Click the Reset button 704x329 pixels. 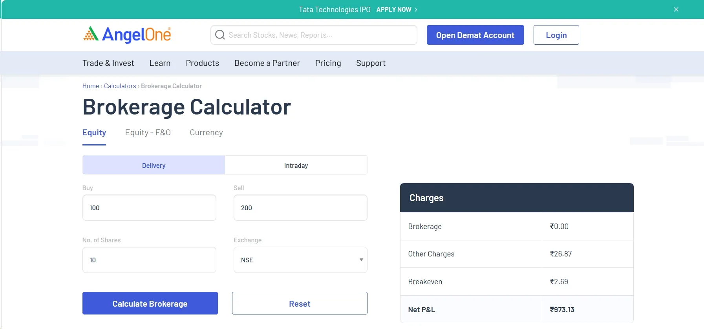[x=300, y=303]
